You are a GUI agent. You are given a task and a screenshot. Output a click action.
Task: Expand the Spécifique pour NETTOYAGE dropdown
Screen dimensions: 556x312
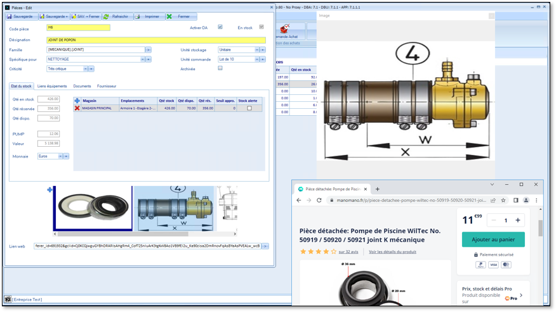point(143,59)
